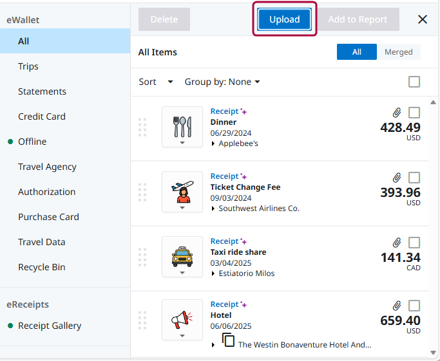Image resolution: width=440 pixels, height=361 pixels.
Task: Click the megaphone icon on Hotel receipt
Action: tap(182, 319)
